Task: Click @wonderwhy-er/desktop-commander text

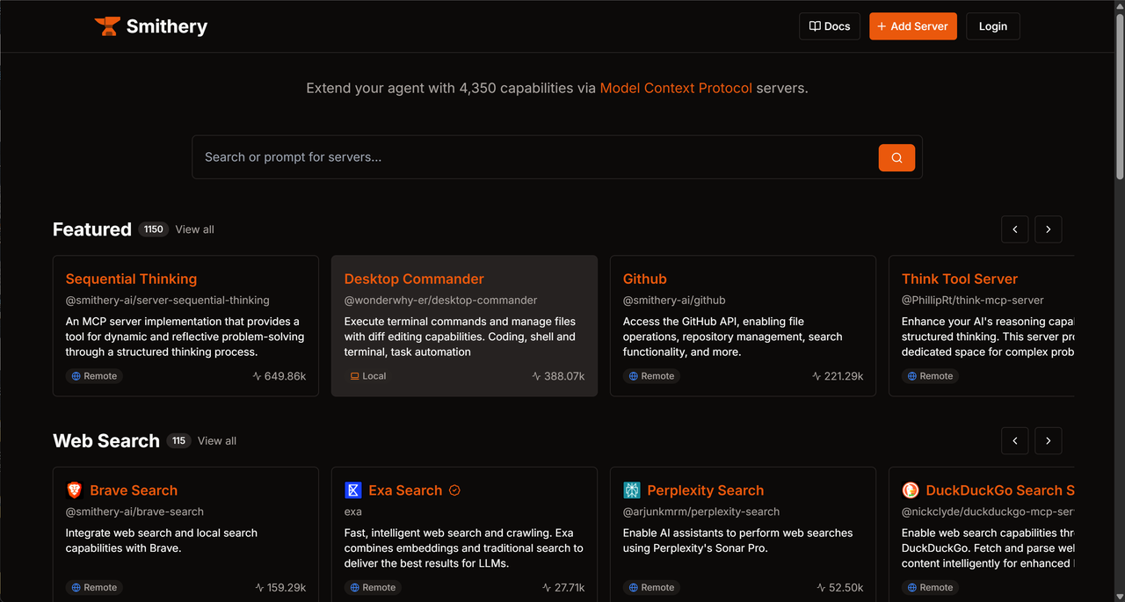Action: tap(440, 301)
